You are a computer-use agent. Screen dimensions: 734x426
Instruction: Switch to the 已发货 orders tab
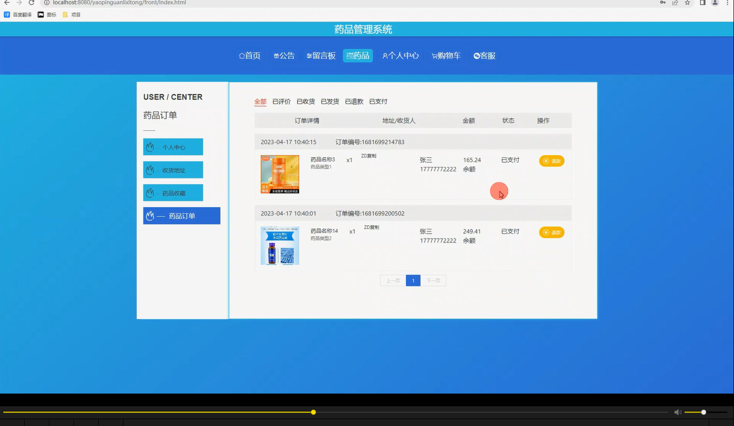330,101
